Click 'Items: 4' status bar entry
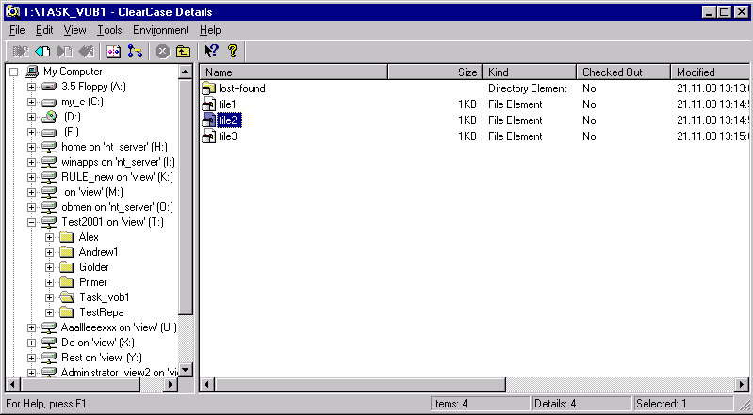Screen dimensions: 753x415 (x=480, y=404)
